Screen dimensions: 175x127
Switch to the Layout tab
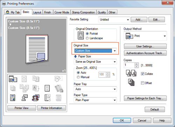click(37, 12)
